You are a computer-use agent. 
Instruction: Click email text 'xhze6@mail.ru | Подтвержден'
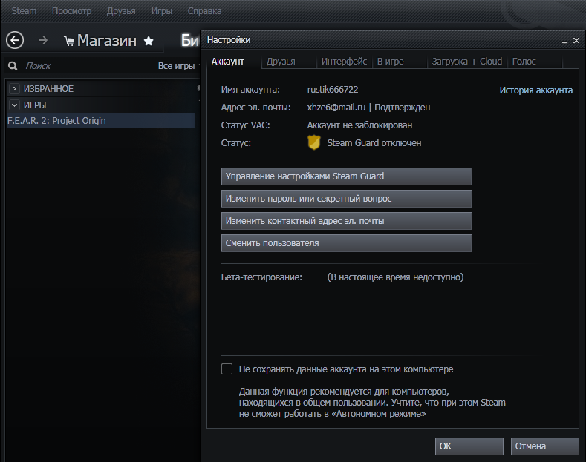(x=368, y=108)
